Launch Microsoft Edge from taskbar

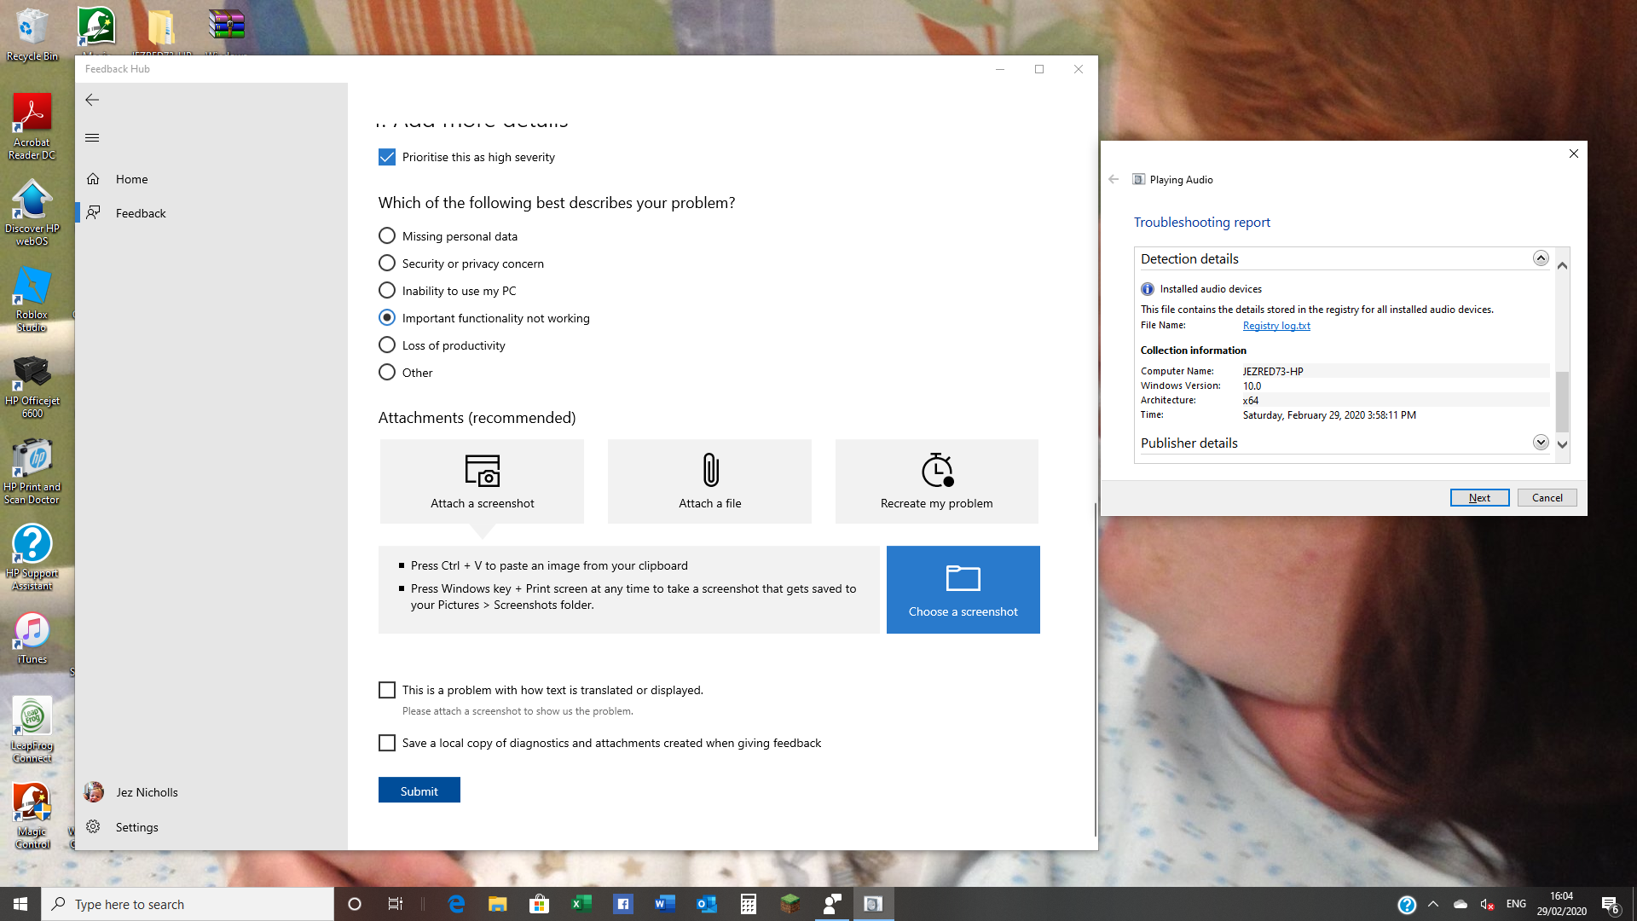[456, 904]
